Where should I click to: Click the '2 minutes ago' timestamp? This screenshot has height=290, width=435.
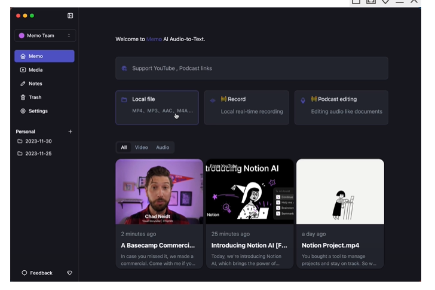(139, 234)
